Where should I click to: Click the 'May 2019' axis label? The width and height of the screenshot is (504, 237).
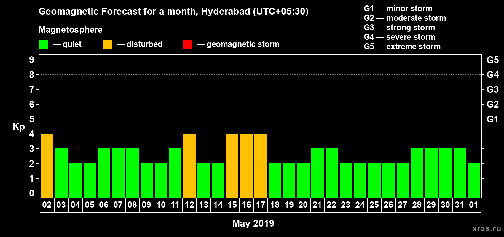coord(253,223)
